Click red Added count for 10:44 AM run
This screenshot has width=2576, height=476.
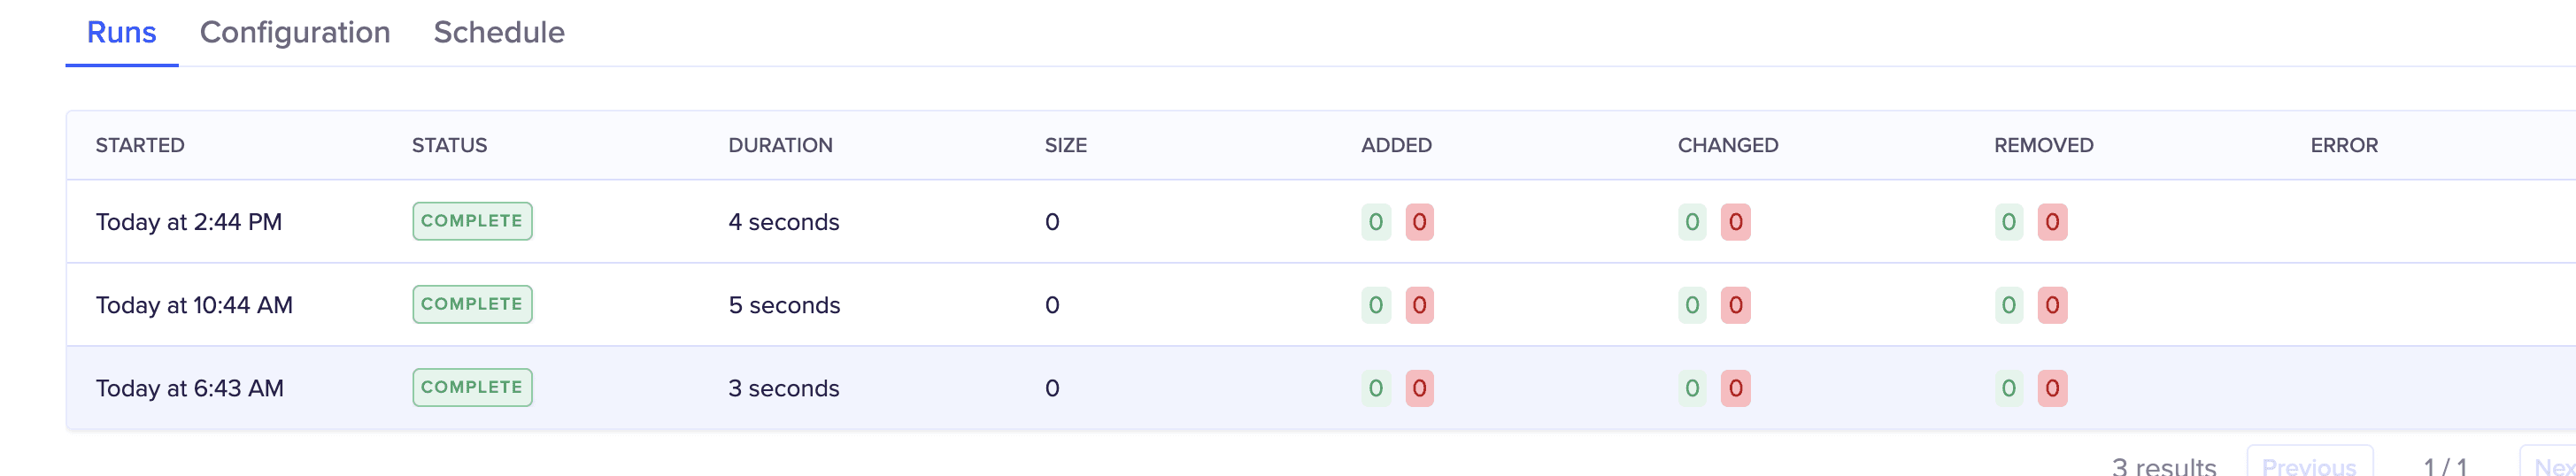(x=1419, y=305)
